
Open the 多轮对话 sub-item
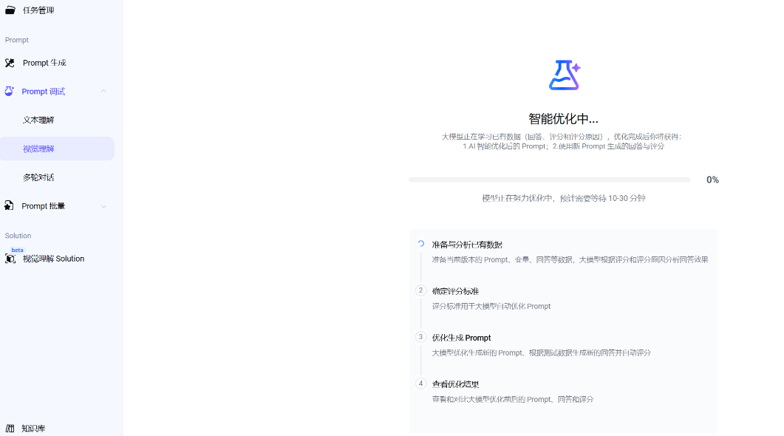(38, 177)
